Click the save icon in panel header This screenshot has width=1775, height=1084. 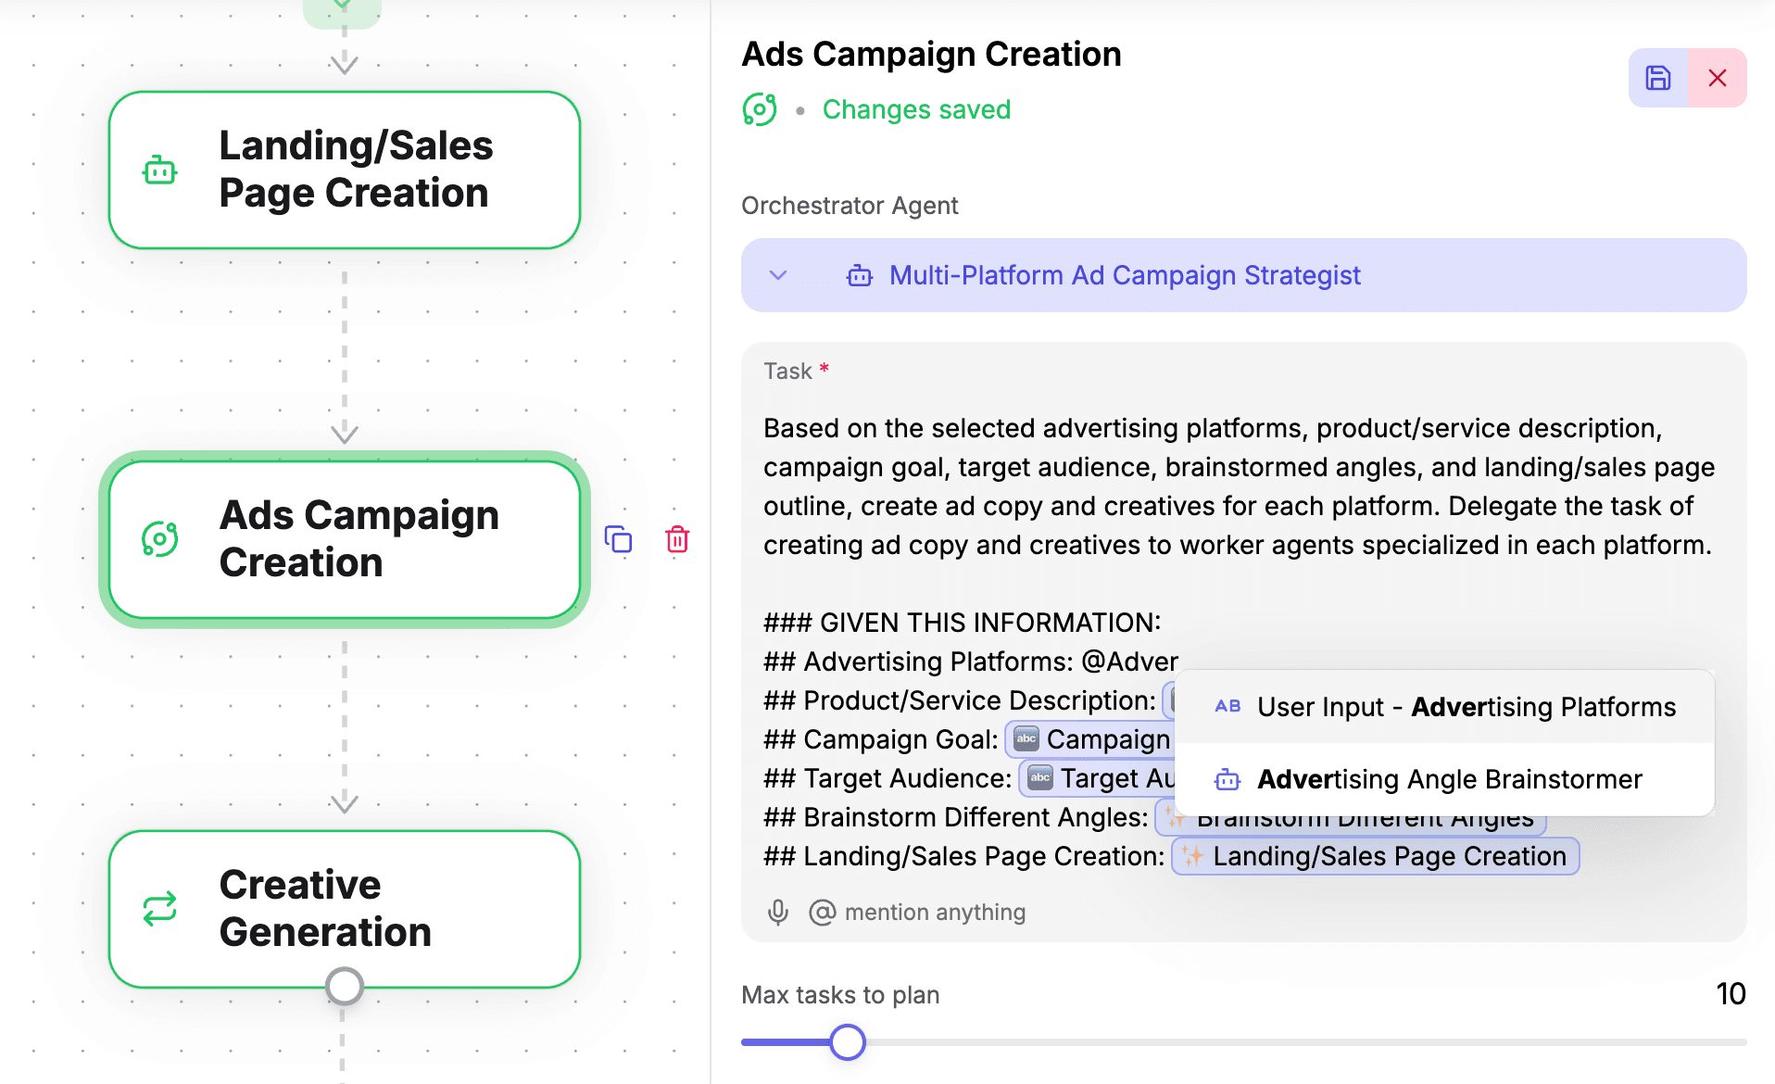(1658, 78)
